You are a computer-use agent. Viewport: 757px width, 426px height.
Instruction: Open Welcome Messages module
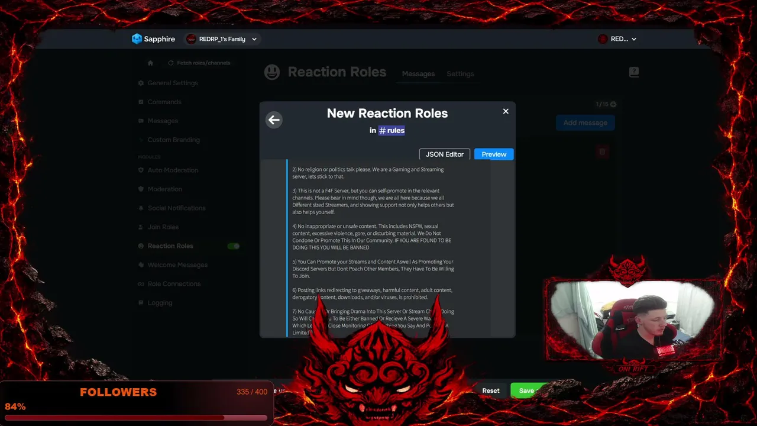177,264
